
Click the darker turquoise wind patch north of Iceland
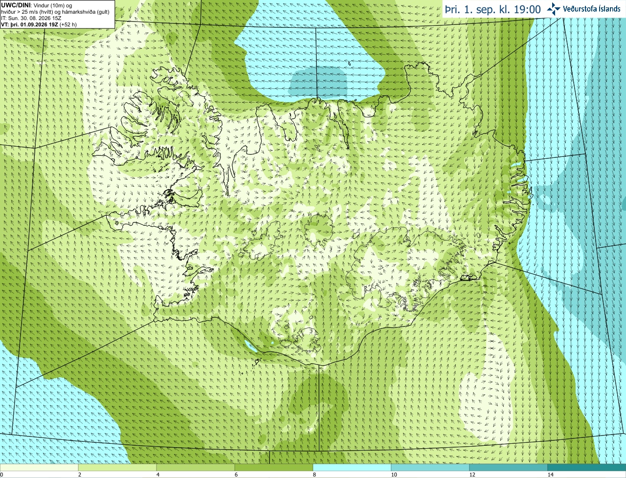pyautogui.click(x=319, y=81)
